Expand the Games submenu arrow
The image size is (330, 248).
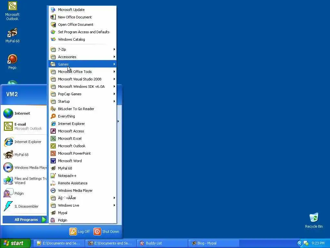pyautogui.click(x=114, y=64)
